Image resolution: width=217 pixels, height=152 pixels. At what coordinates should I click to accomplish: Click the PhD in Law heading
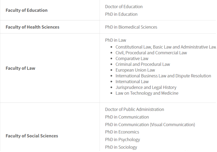click(x=115, y=40)
